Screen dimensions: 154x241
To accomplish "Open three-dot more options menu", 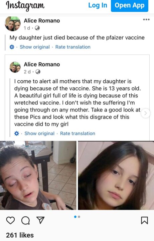I will click(x=146, y=19).
